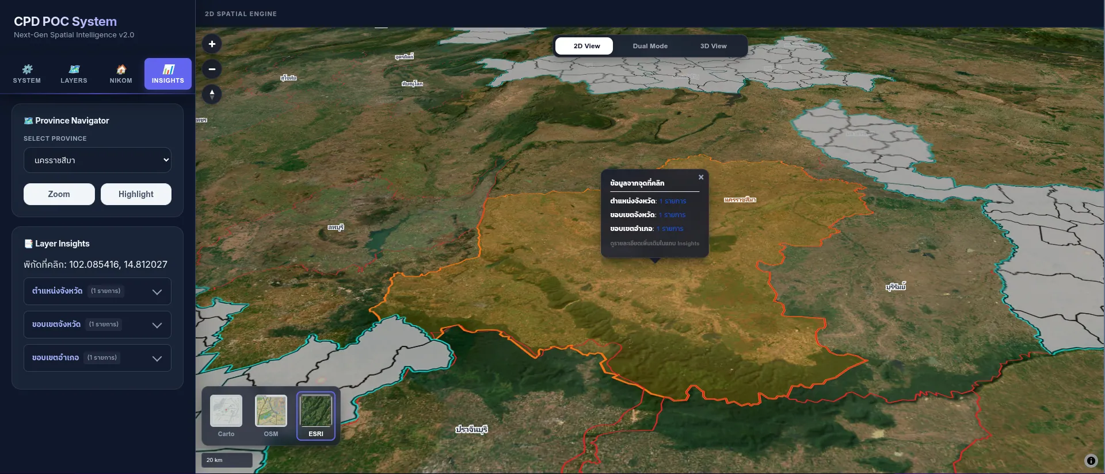
Task: Open the LAYERS map icon tab
Action: pos(74,74)
